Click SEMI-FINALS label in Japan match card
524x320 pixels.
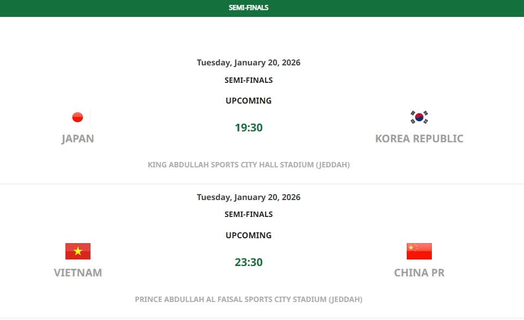pos(249,80)
